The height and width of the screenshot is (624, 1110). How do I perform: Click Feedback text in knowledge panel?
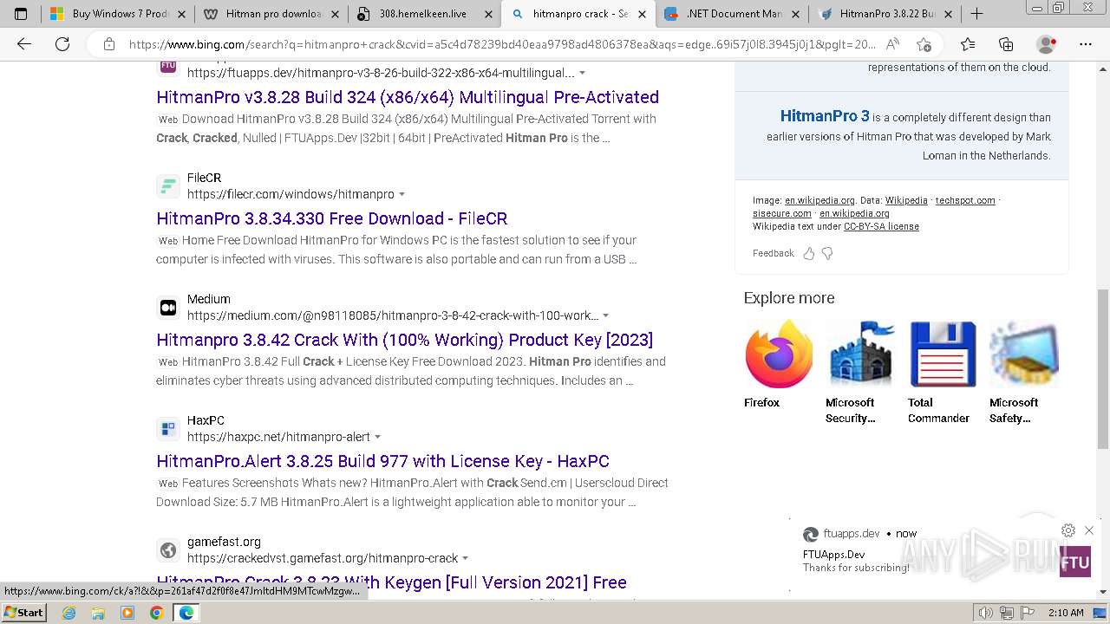pyautogui.click(x=774, y=253)
